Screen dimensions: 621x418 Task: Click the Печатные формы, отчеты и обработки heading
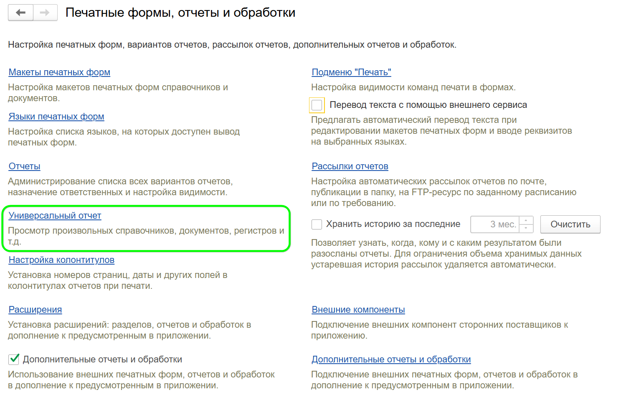180,12
